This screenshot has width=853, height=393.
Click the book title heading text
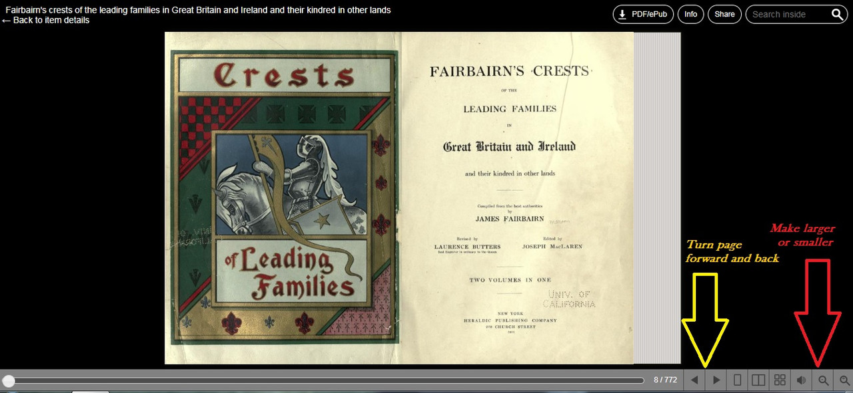tap(198, 10)
